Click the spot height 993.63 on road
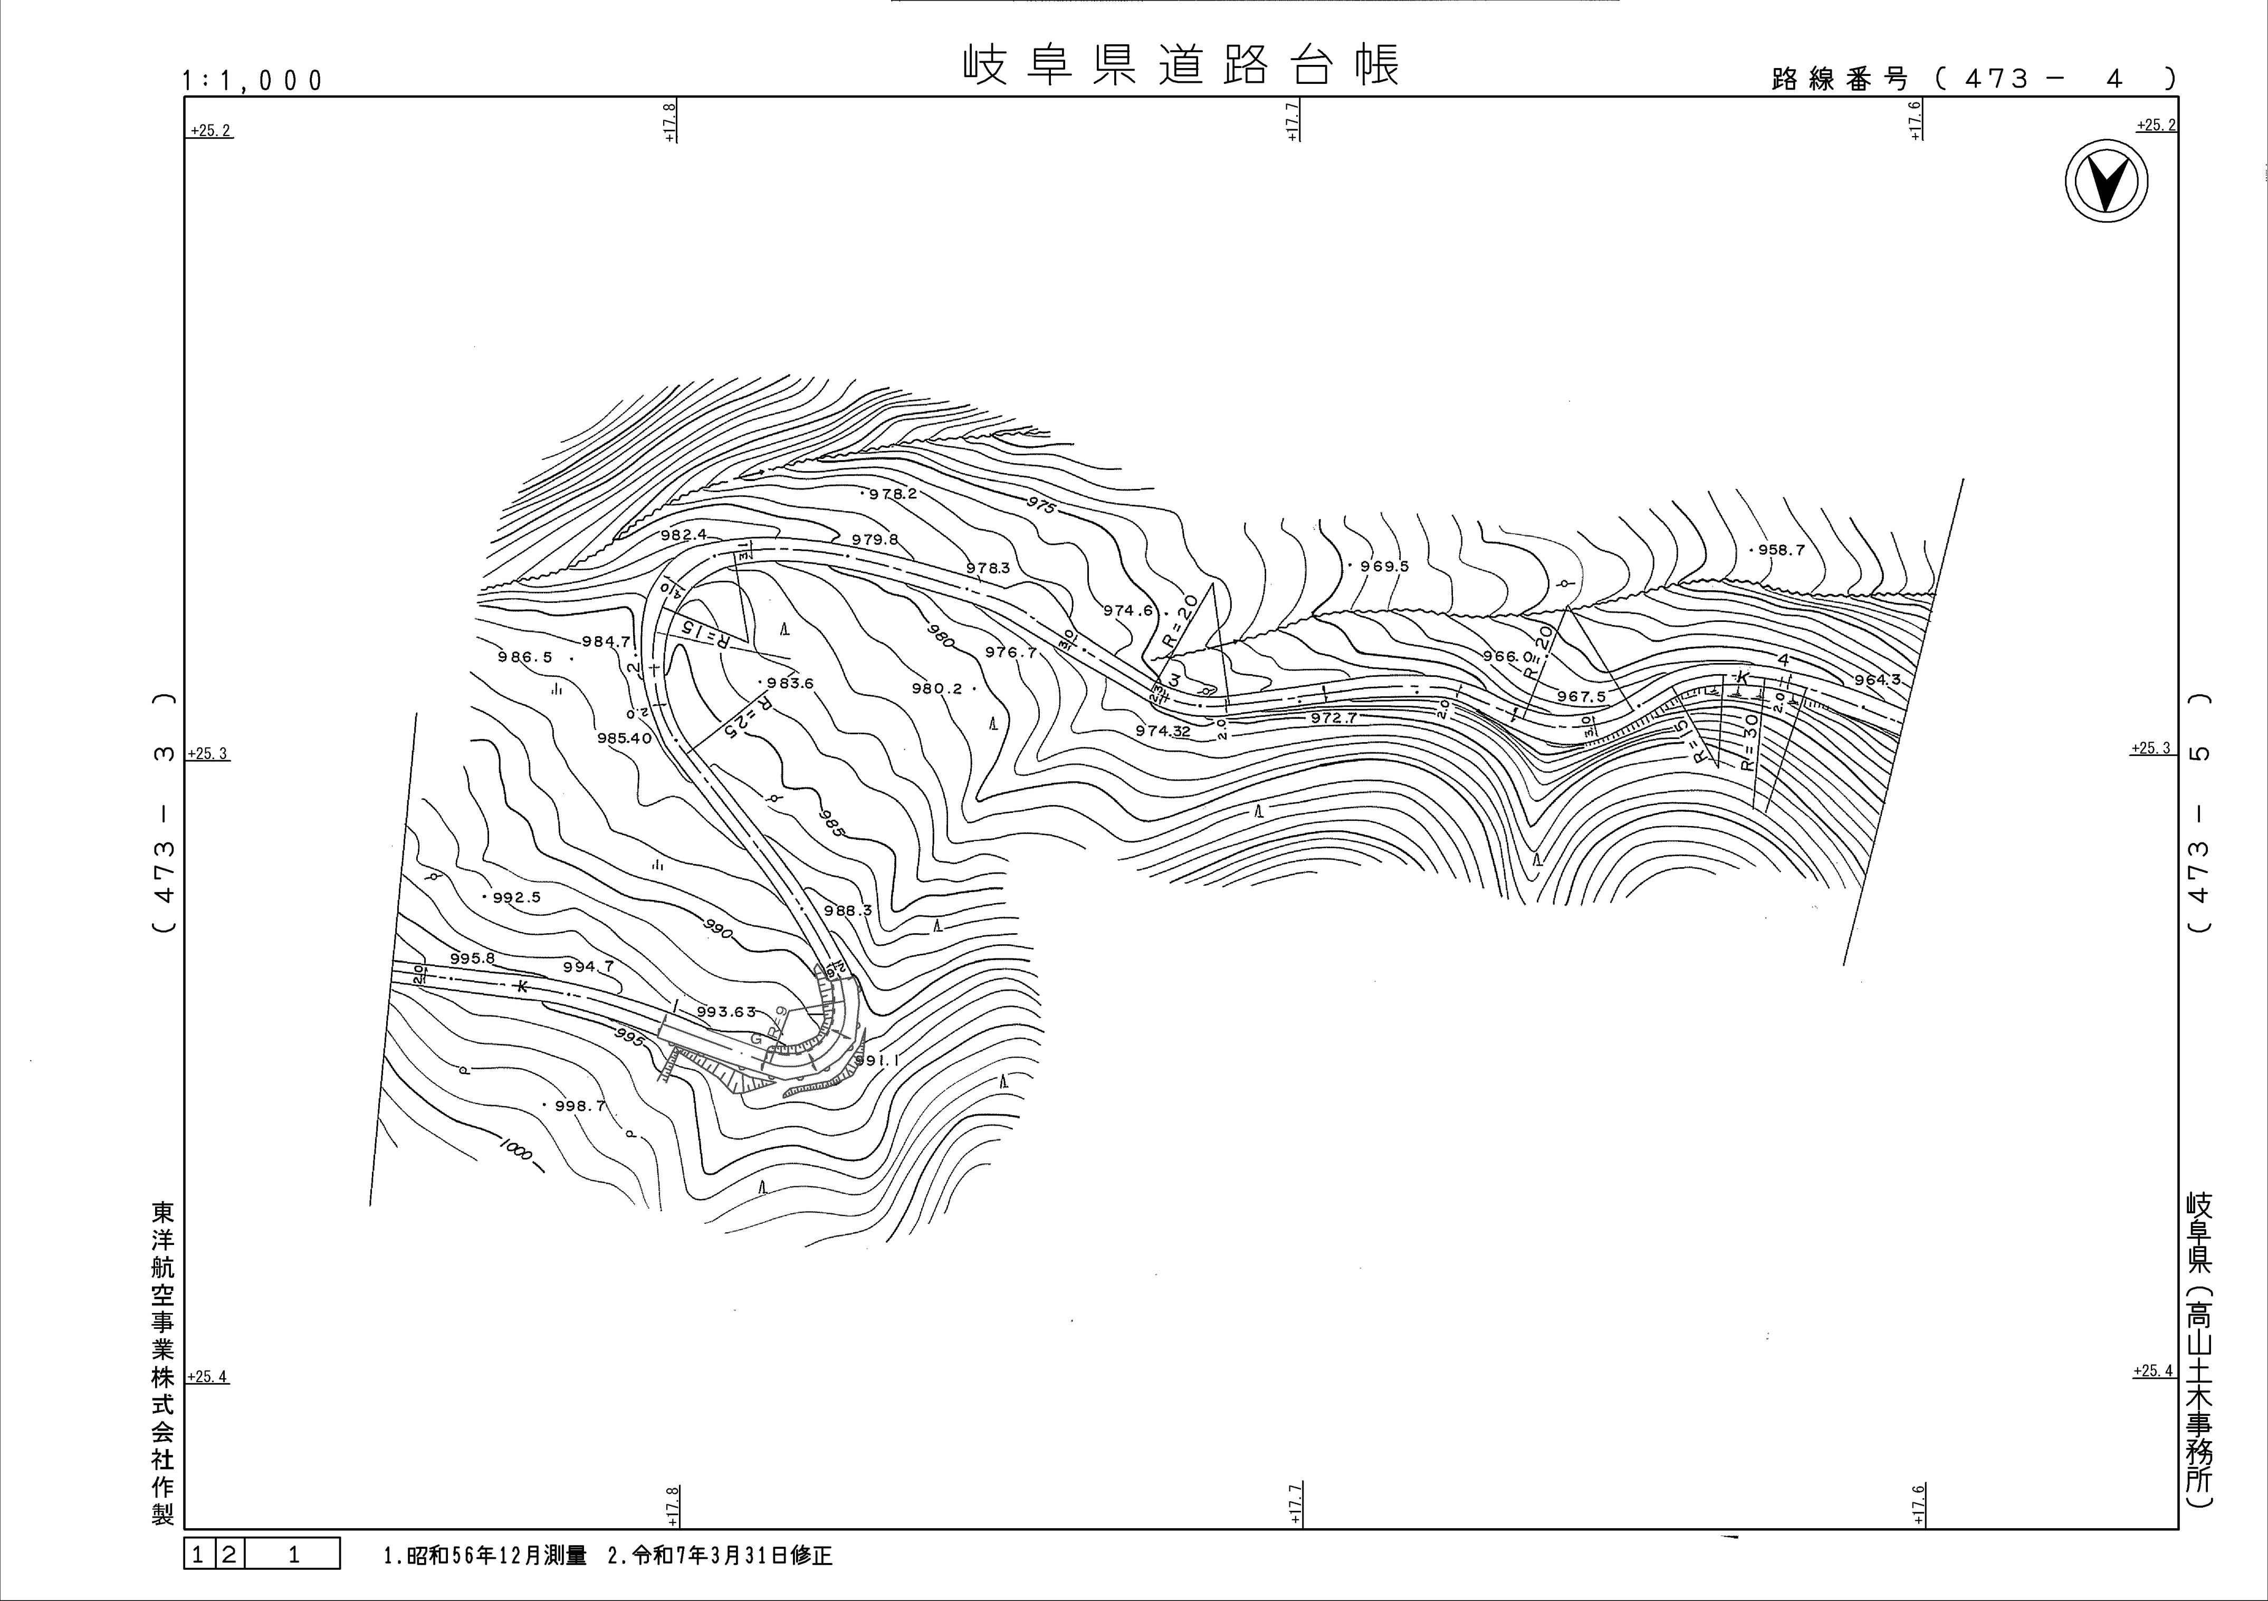Screen dimensions: 2268x1601 coord(726,1011)
